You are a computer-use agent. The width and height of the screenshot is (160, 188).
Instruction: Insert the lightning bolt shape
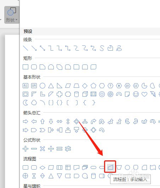[153, 94]
